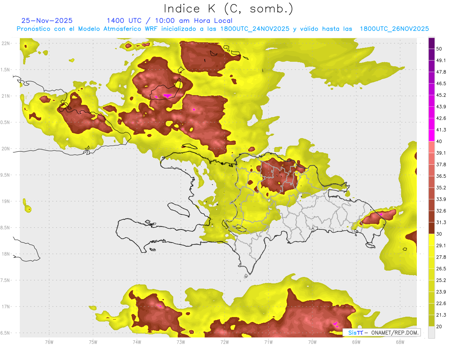Click the '19N' latitude label
The width and height of the screenshot is (449, 347).
[6, 201]
